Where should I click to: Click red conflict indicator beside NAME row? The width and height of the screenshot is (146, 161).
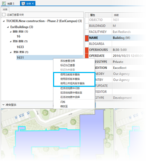point(87,38)
